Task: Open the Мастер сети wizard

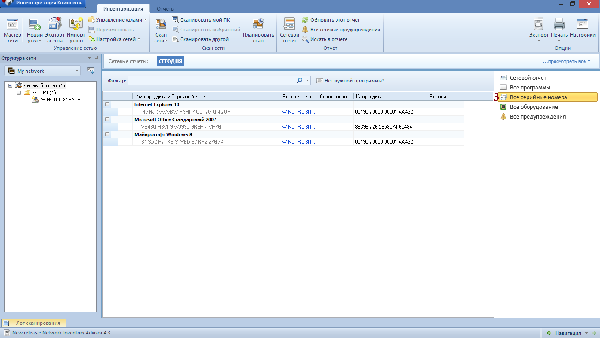Action: coord(12,30)
